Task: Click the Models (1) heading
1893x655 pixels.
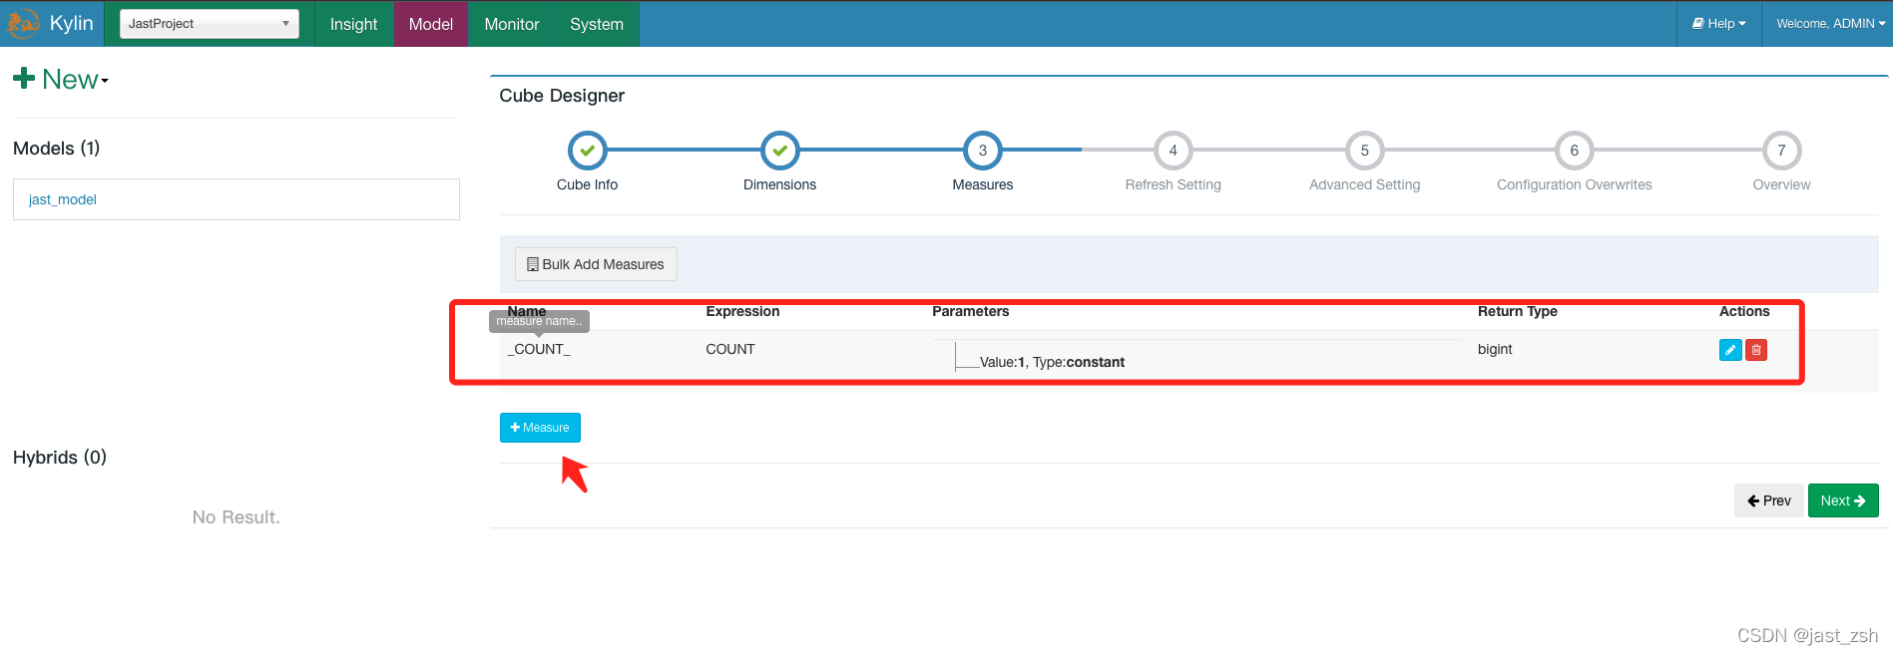Action: (x=57, y=149)
